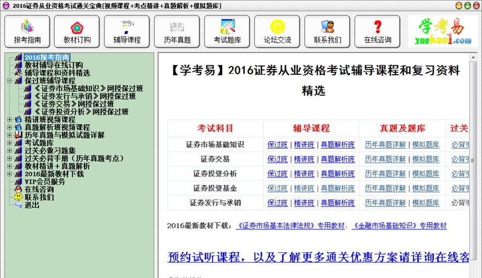Screen dimensions: 482x278
Task: Open 保过班 link for 证券市场基础知识
Action: point(277,144)
